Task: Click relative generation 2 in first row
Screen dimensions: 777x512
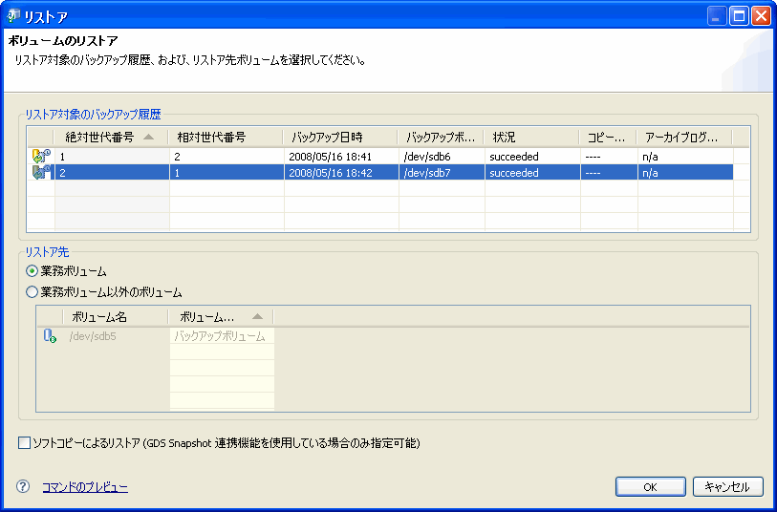Action: click(227, 157)
